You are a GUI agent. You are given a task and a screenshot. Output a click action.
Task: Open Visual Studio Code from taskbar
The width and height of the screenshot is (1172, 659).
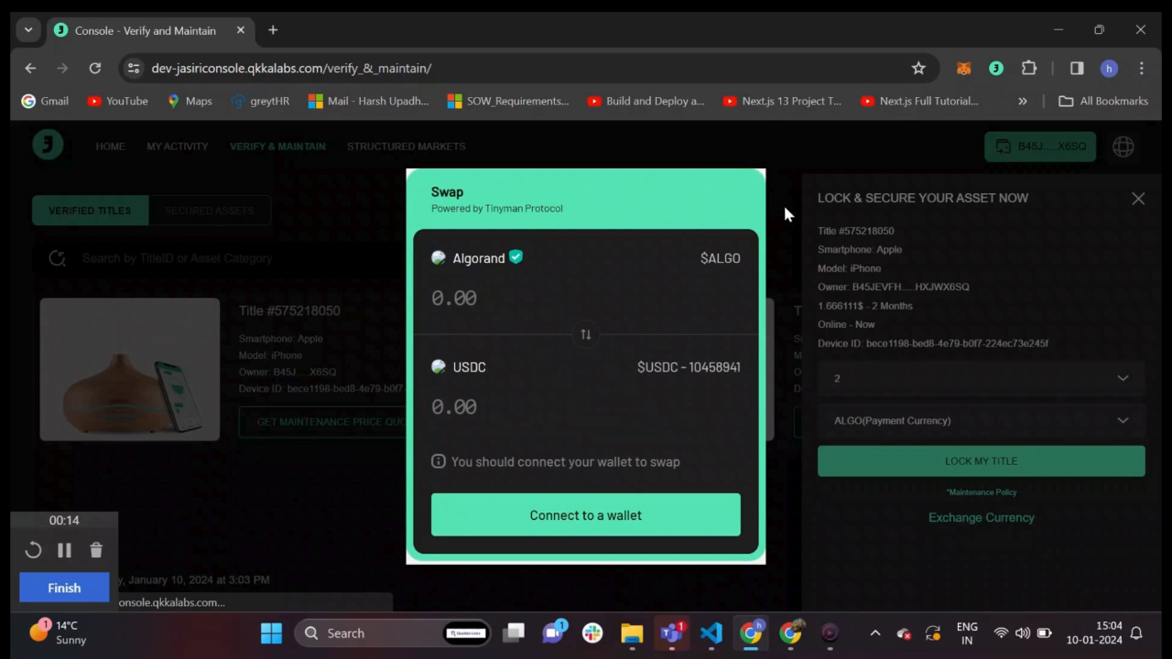[711, 632]
